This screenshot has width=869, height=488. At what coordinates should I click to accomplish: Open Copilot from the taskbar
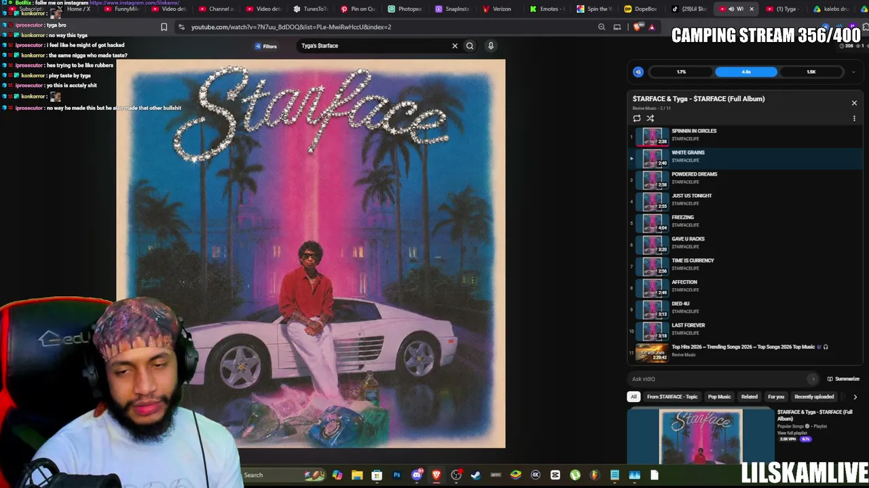tap(337, 475)
